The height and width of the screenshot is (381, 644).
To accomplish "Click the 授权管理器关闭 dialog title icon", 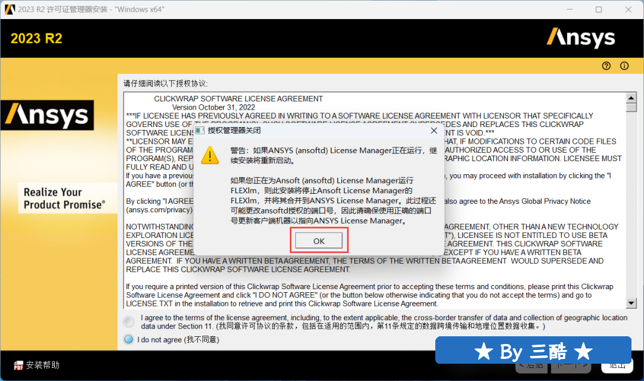I will pyautogui.click(x=200, y=131).
